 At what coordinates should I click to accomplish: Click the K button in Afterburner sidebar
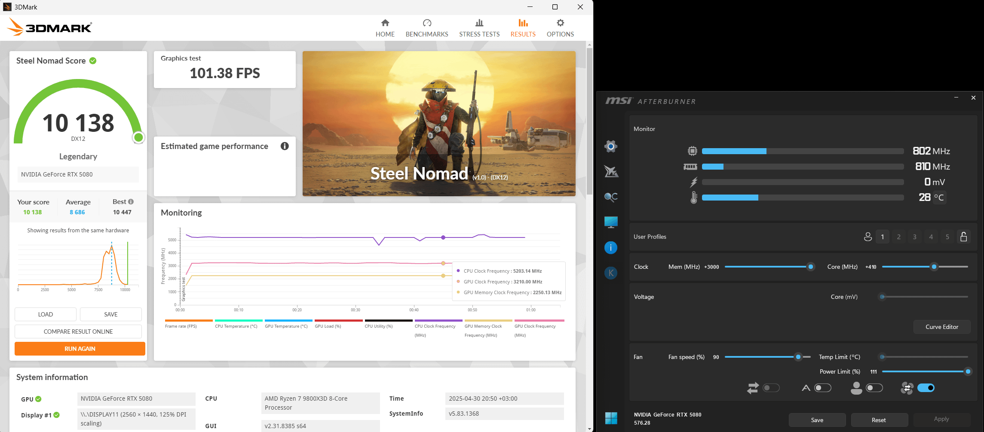point(611,273)
